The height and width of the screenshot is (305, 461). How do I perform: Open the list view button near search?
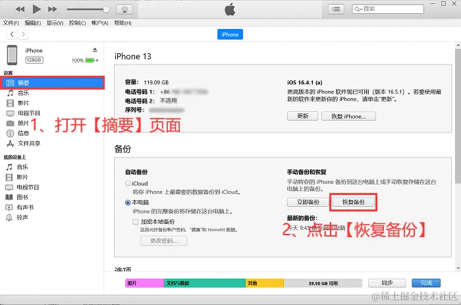click(336, 9)
